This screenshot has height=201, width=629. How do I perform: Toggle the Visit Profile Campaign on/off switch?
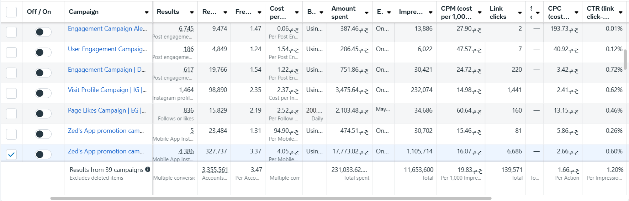click(x=43, y=93)
